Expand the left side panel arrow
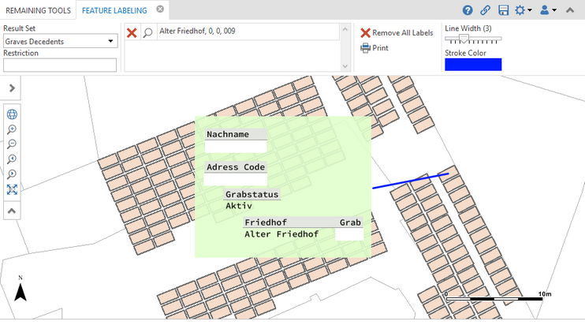Viewport: 585px width, 336px height. (12, 88)
